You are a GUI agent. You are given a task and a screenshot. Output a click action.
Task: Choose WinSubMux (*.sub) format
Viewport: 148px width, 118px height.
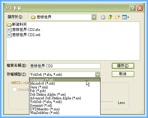click(65, 113)
